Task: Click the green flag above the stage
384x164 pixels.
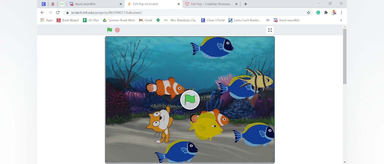Action: [109, 30]
